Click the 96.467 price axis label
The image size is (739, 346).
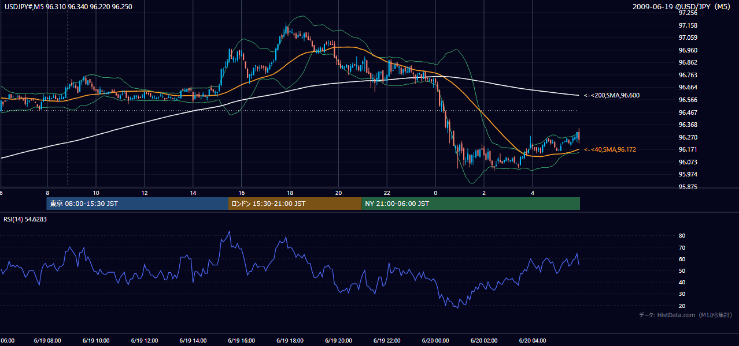tap(688, 112)
